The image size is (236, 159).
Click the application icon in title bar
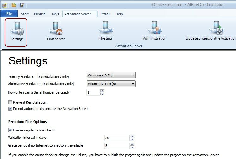(x=4, y=5)
